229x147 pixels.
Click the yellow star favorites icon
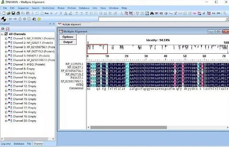(x=39, y=19)
